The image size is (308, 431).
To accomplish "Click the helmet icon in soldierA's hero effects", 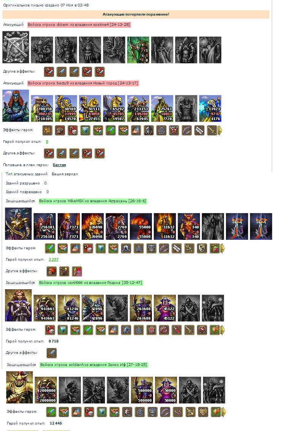I will pos(127,412).
